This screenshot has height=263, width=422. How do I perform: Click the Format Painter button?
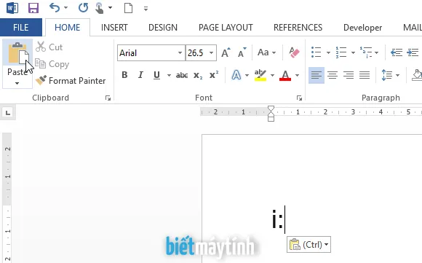click(71, 81)
